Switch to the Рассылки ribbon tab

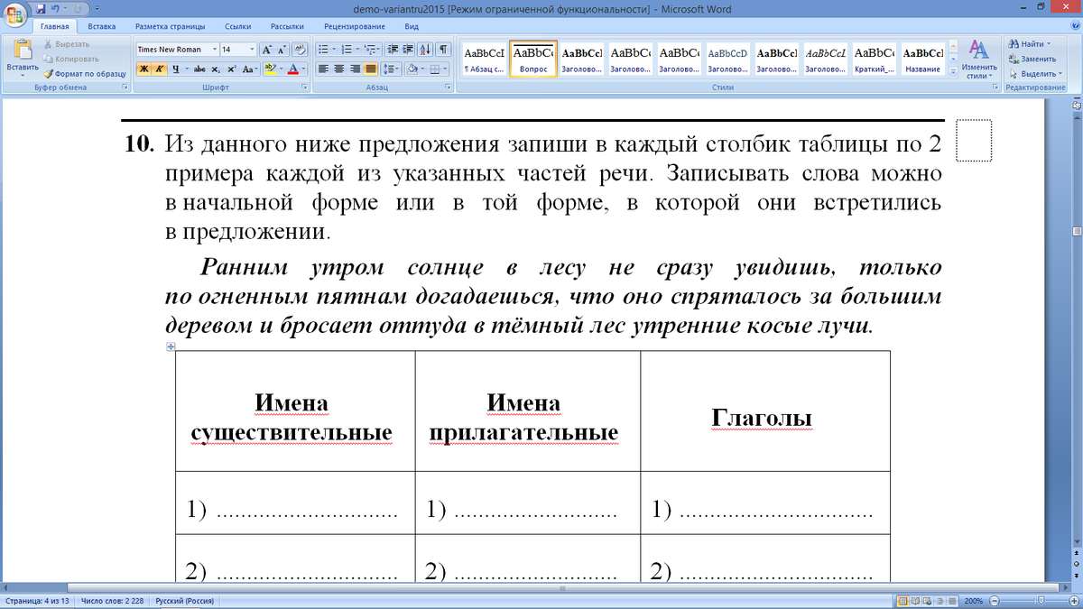pos(286,27)
